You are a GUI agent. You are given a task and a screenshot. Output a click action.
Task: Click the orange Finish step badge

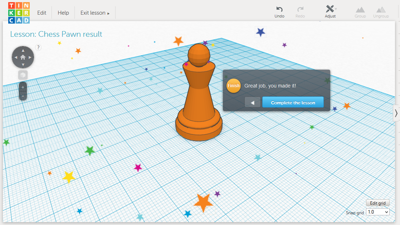coord(233,86)
